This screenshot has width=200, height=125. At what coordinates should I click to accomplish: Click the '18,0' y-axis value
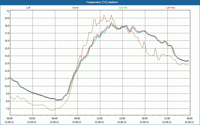point(7,26)
